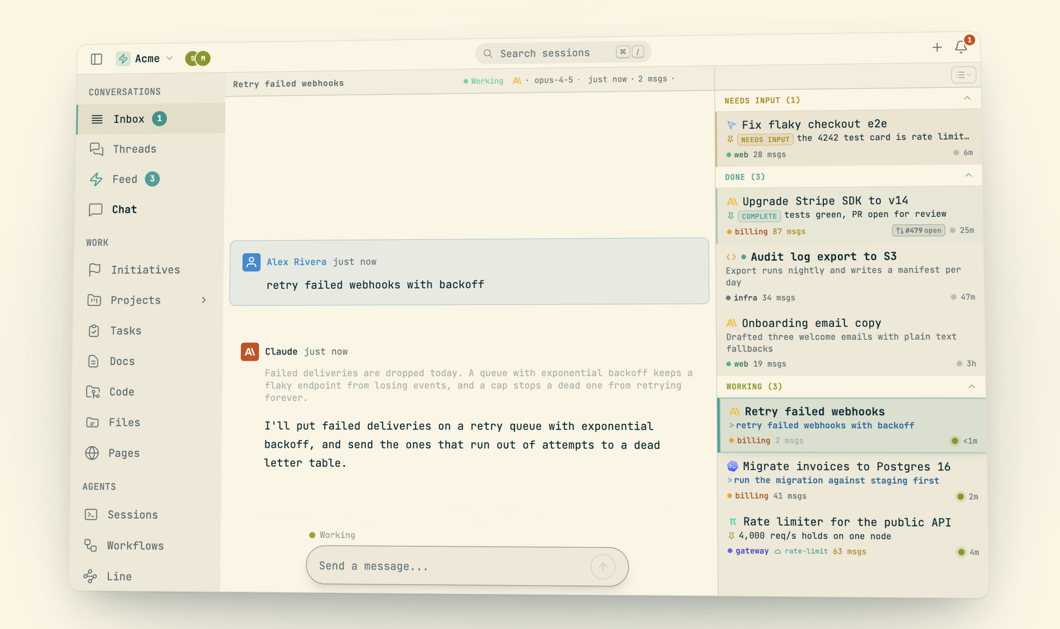Click the Code folder icon
The image size is (1060, 629).
point(93,392)
